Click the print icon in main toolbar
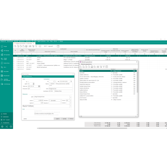167x167 pixels. (x=26, y=46)
